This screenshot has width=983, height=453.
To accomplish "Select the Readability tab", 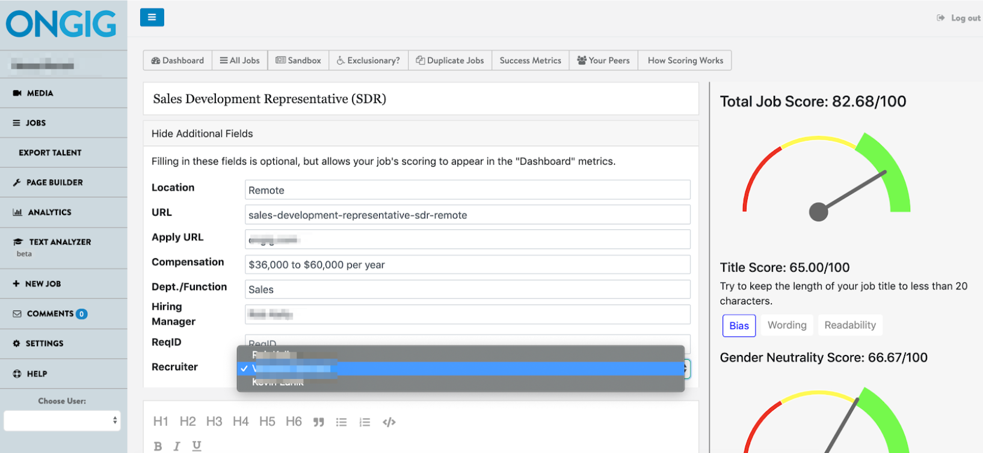I will 850,325.
